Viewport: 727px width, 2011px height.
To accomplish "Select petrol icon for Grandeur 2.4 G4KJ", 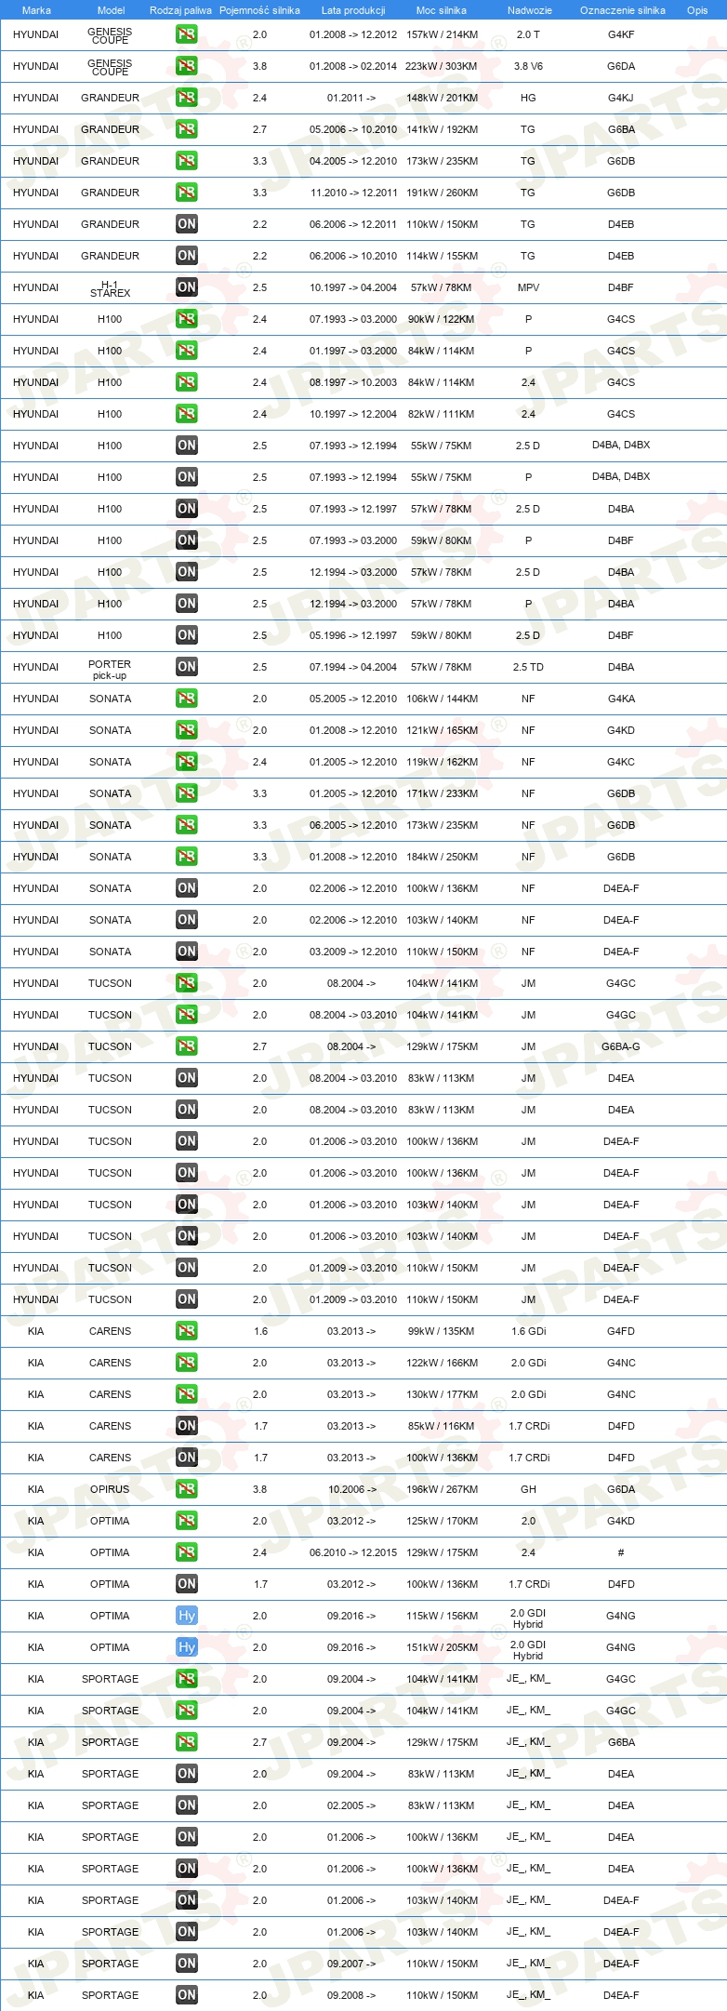I will pyautogui.click(x=187, y=98).
